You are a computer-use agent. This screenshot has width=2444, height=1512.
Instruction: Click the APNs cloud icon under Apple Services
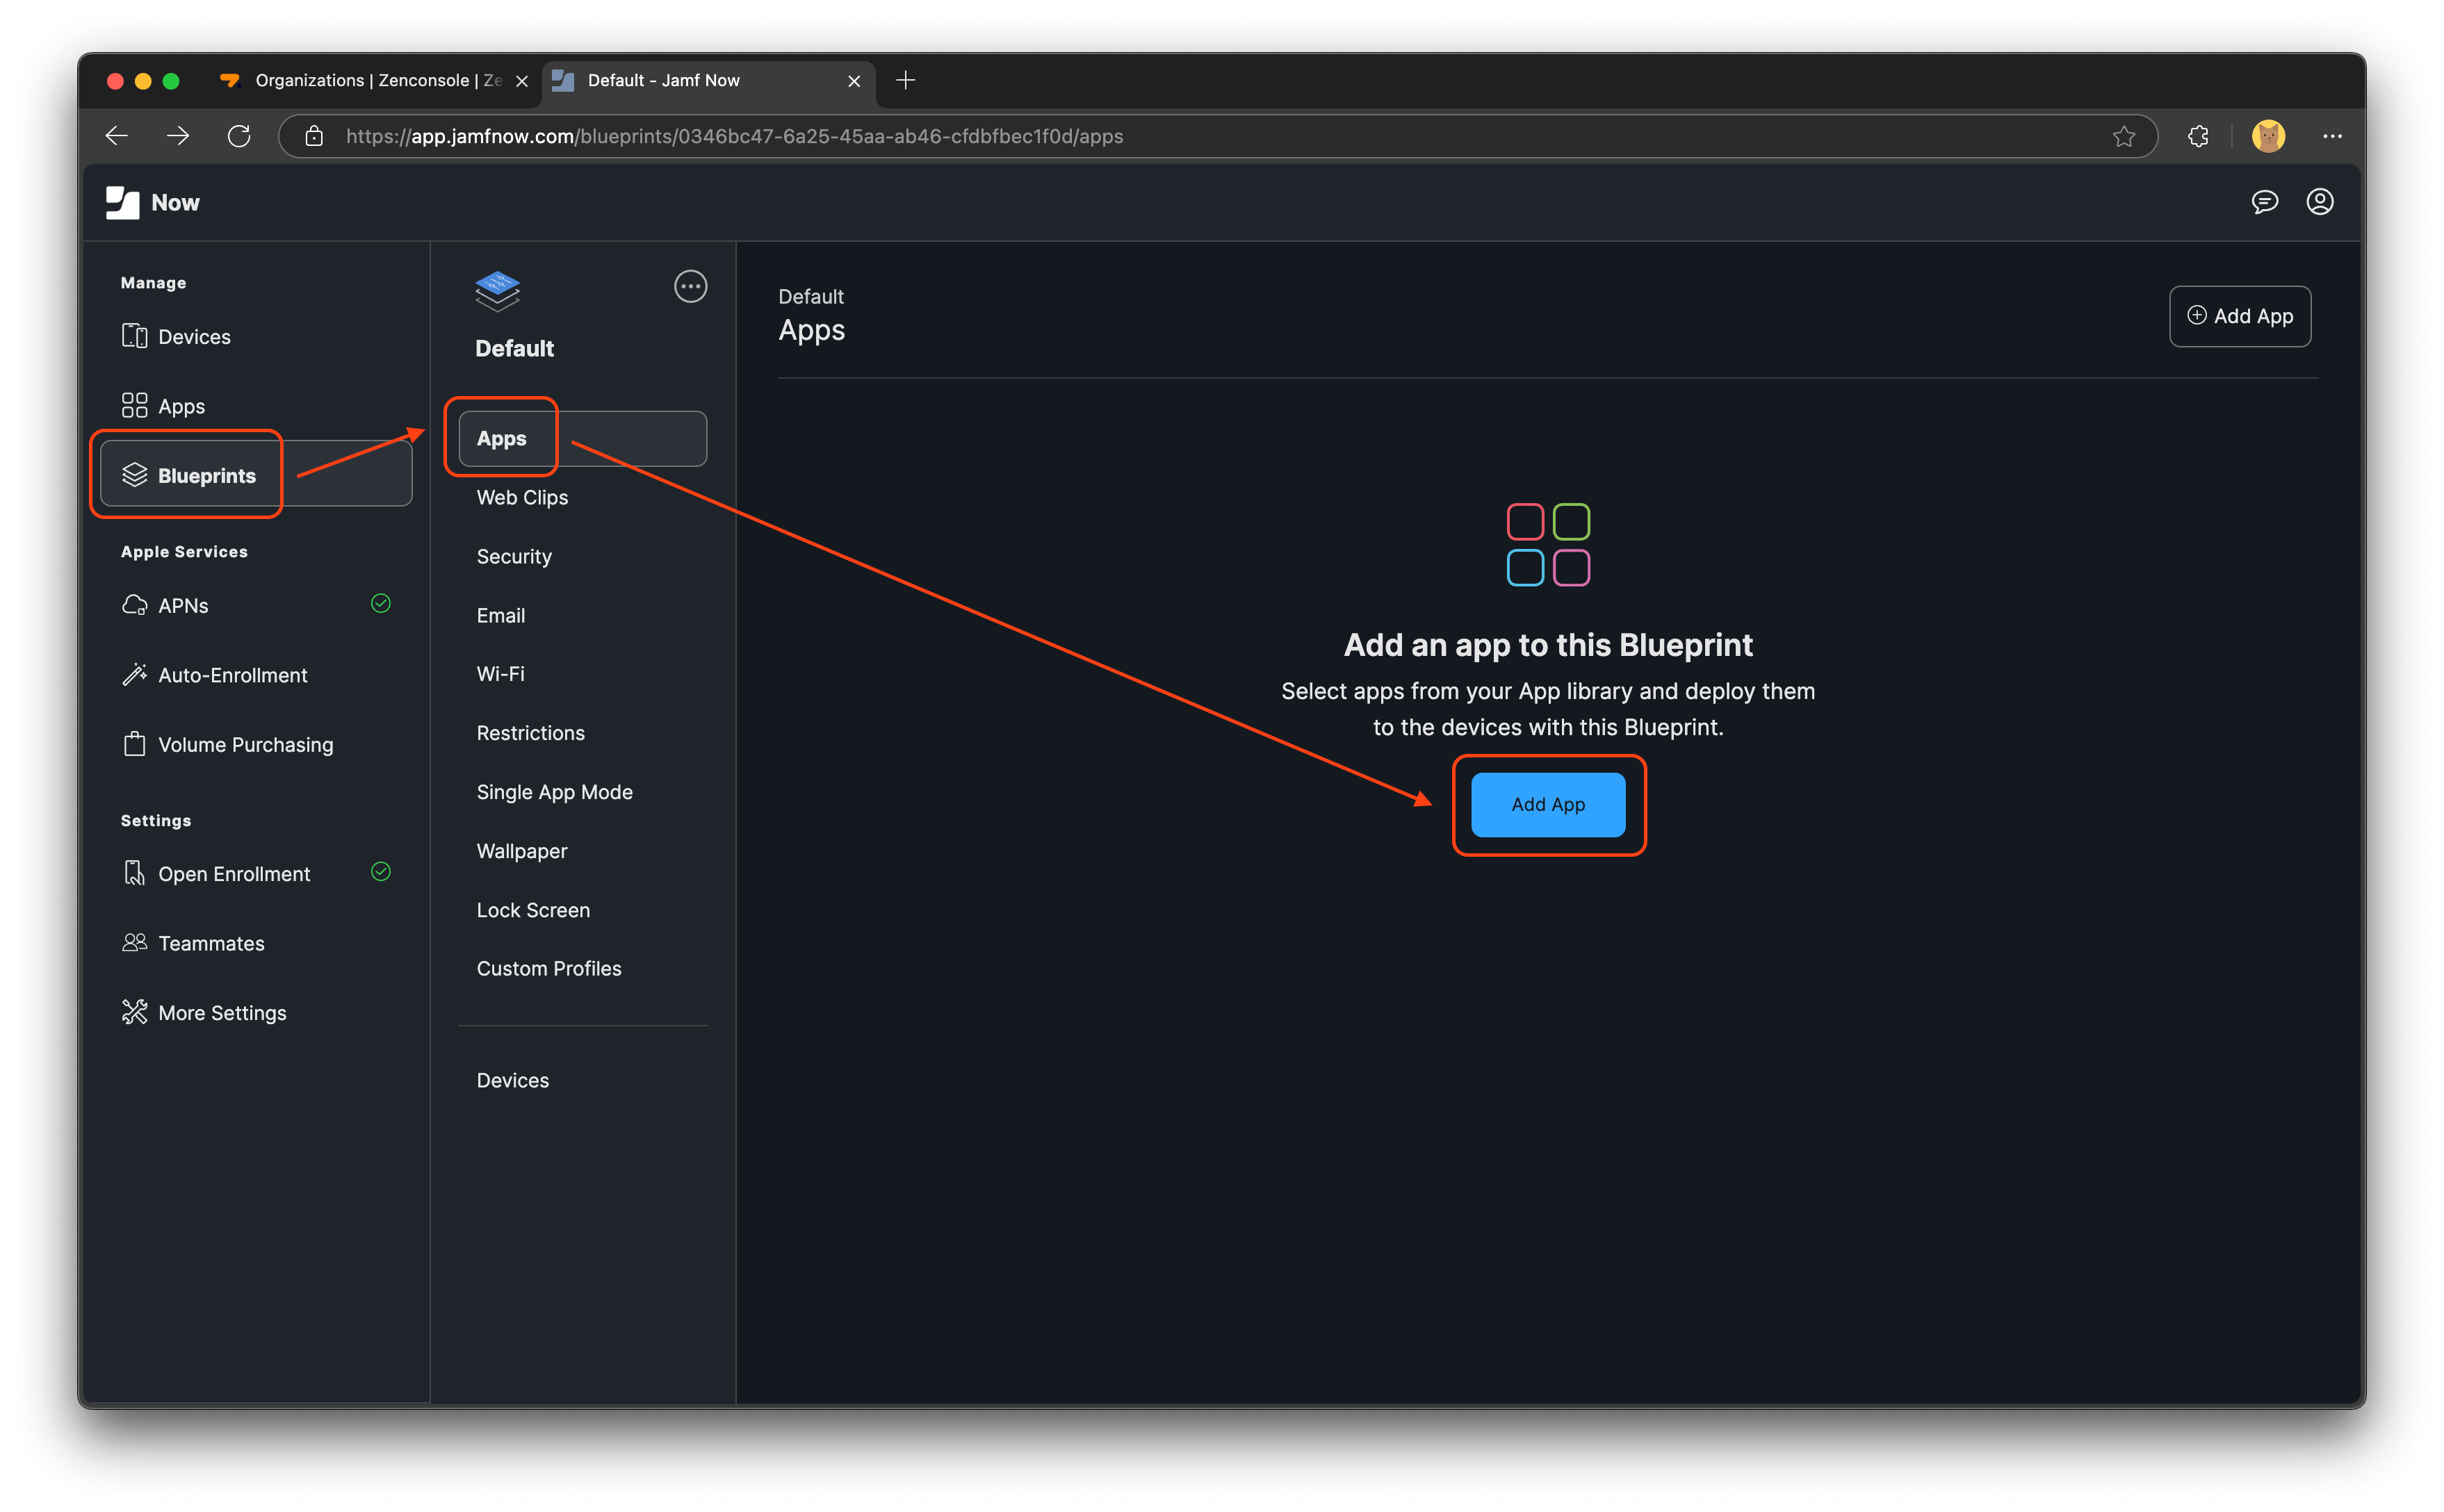135,604
